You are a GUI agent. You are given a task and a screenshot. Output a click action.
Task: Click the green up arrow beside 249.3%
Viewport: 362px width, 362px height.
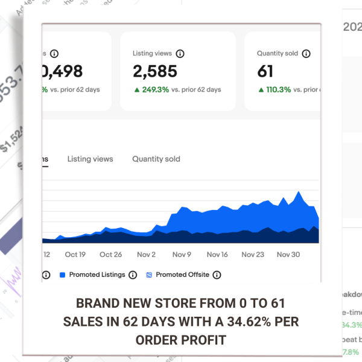137,90
